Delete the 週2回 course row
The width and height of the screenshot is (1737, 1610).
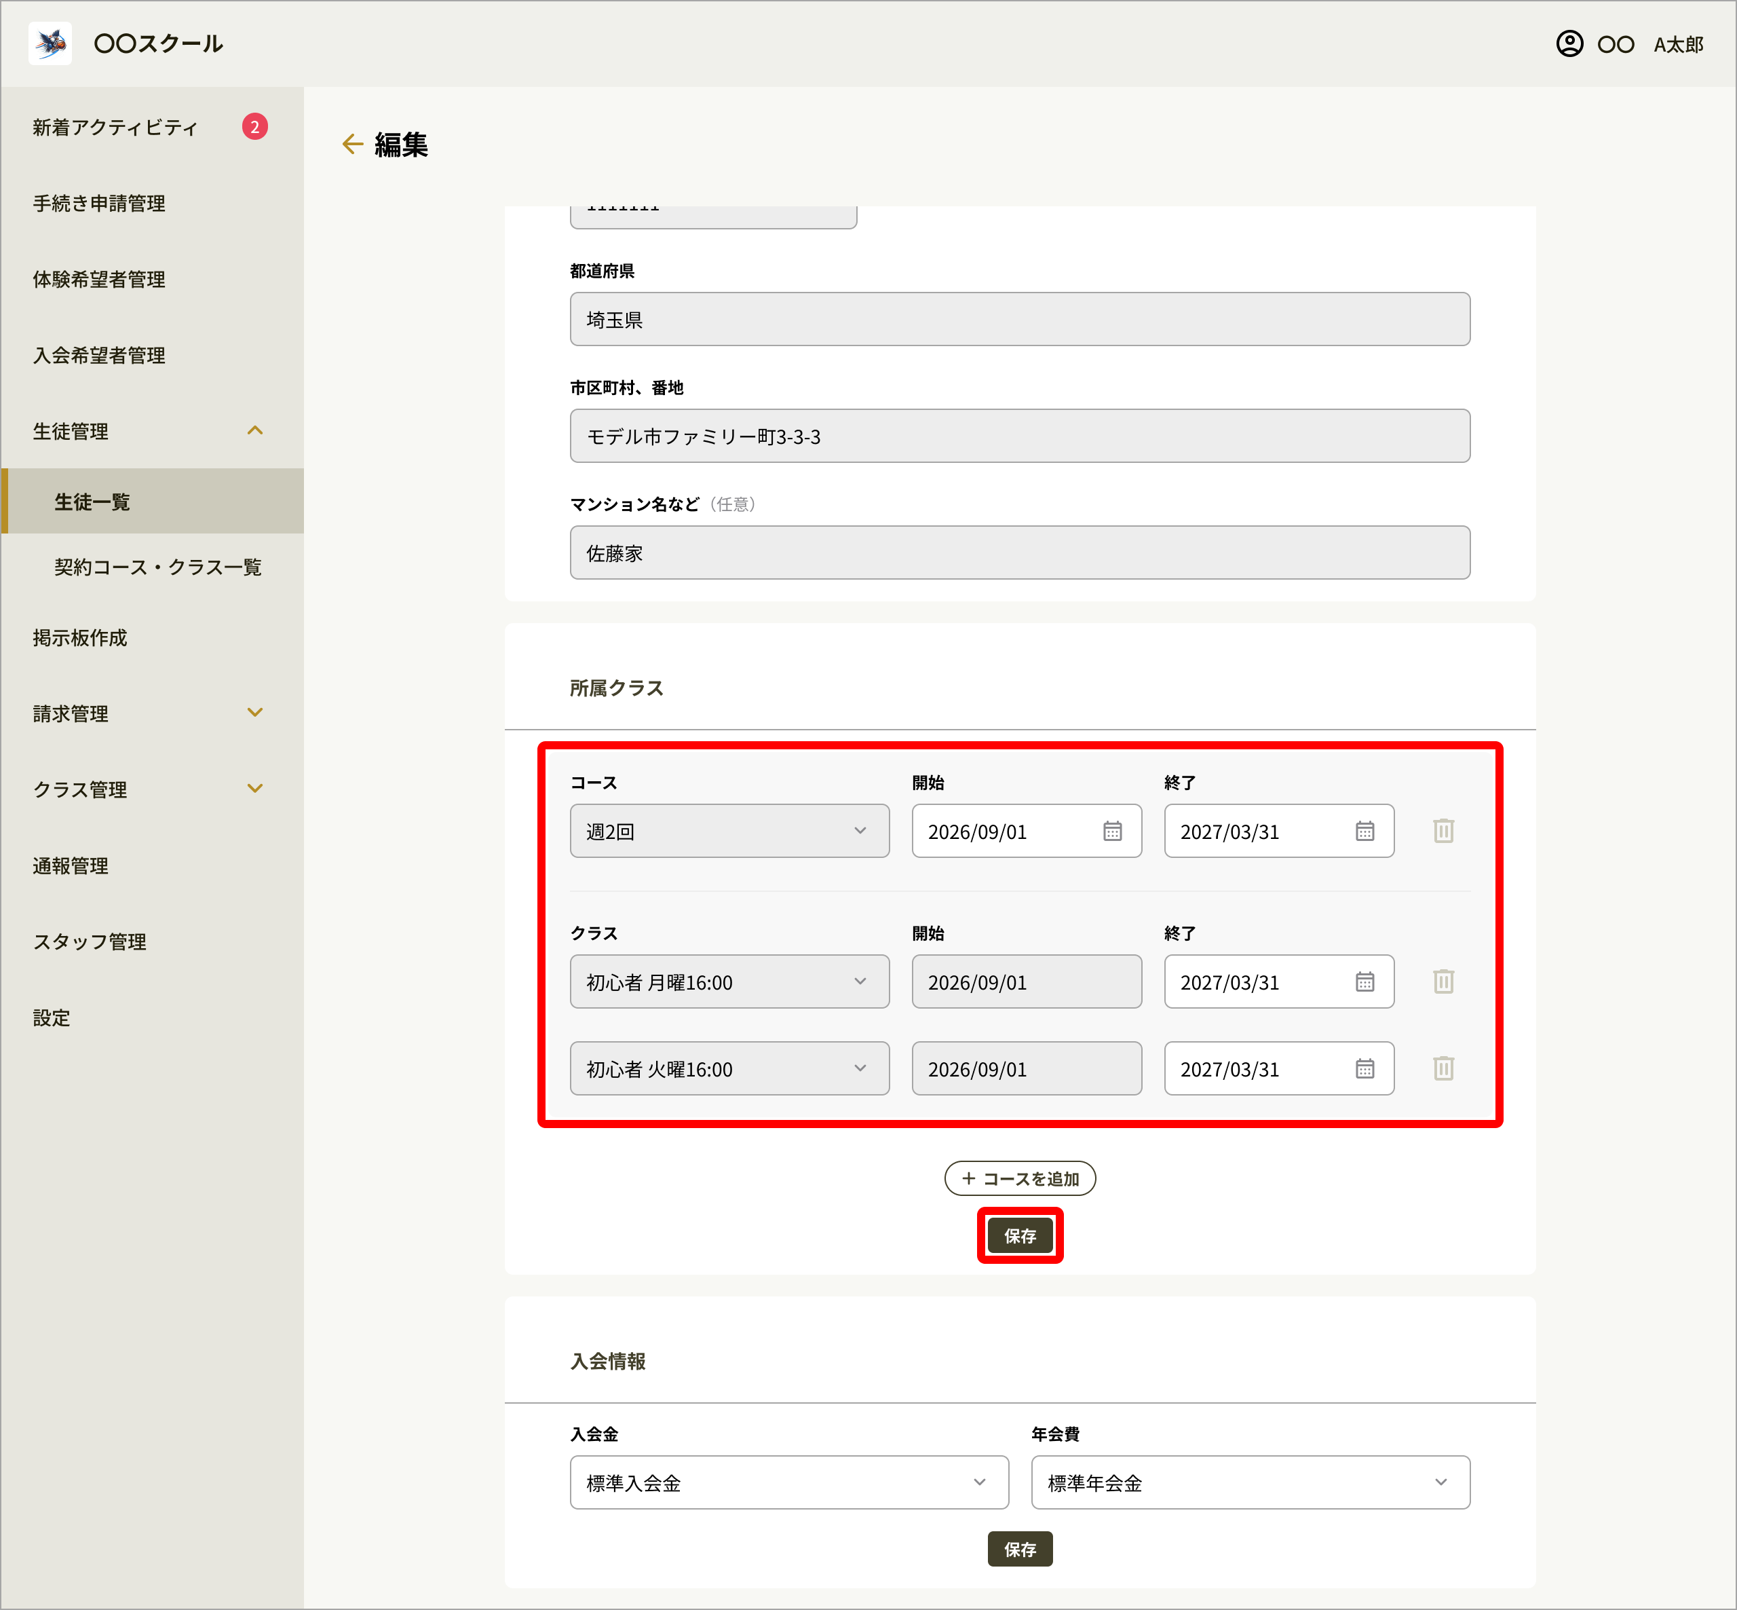[x=1443, y=830]
